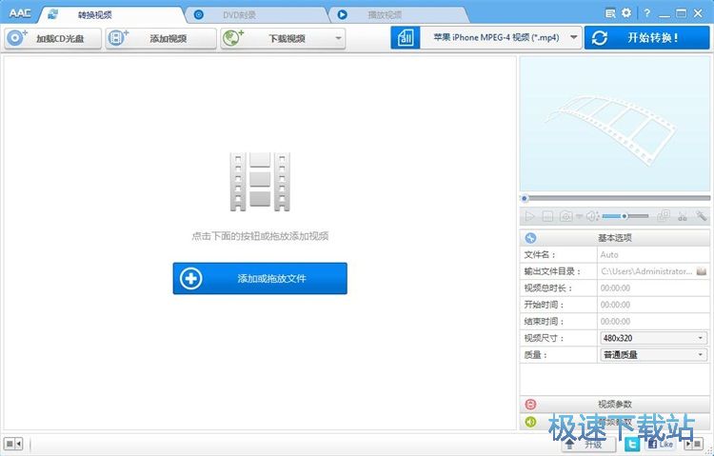
Task: Click the 视频尺寸 label
Action: 545,338
